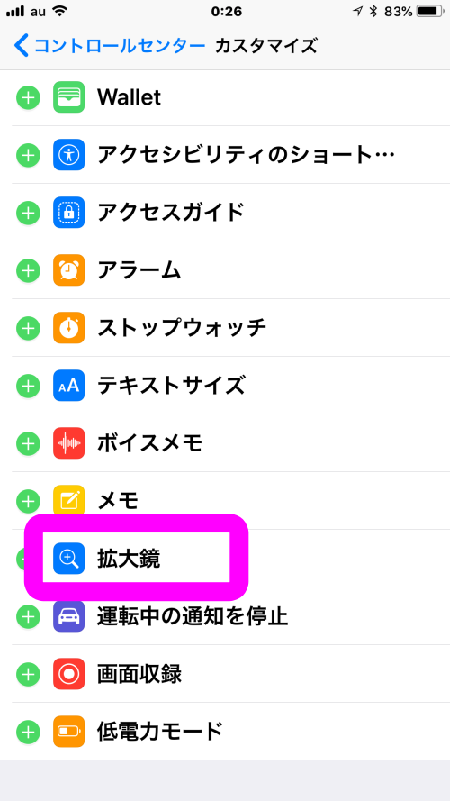Tap the blue back chevron arrow
This screenshot has height=801, width=450.
[x=22, y=46]
